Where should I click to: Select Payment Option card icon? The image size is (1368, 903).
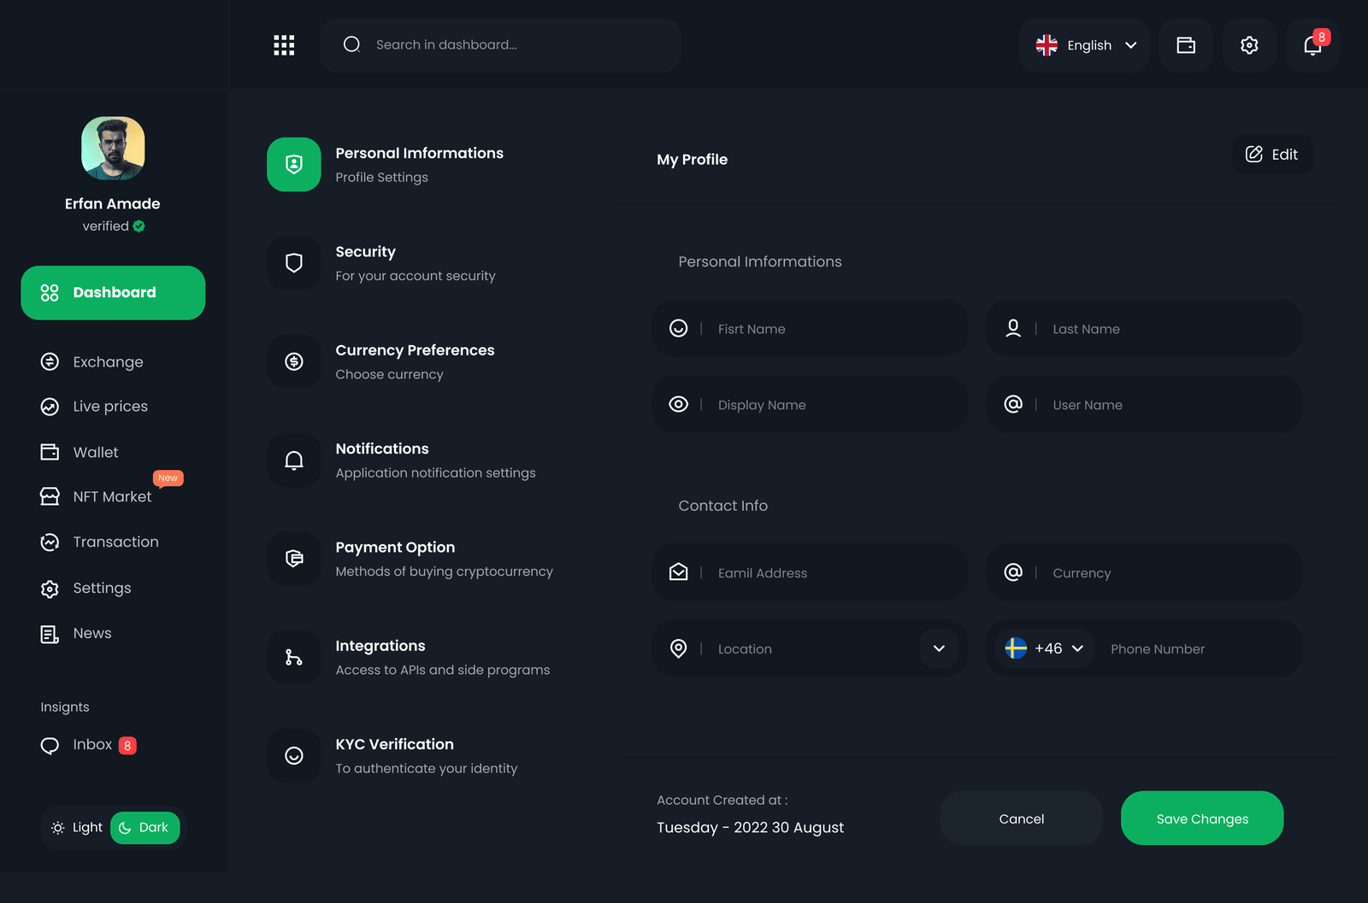point(294,559)
